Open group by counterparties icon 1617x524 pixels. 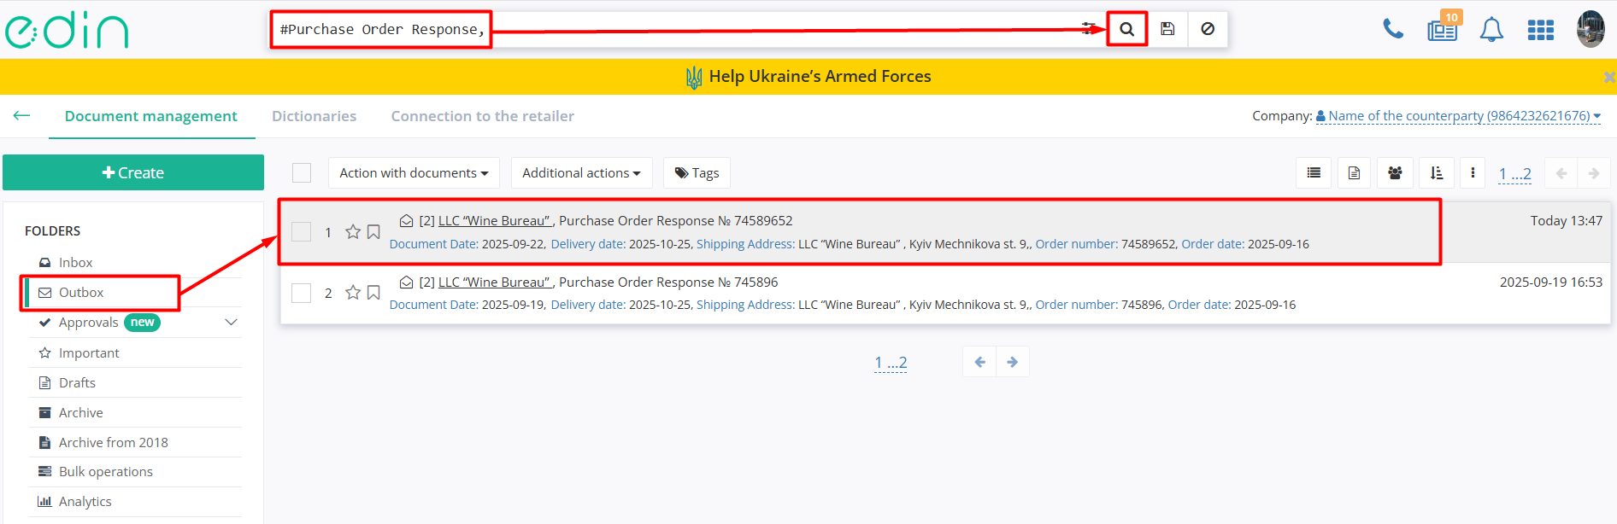click(1395, 173)
